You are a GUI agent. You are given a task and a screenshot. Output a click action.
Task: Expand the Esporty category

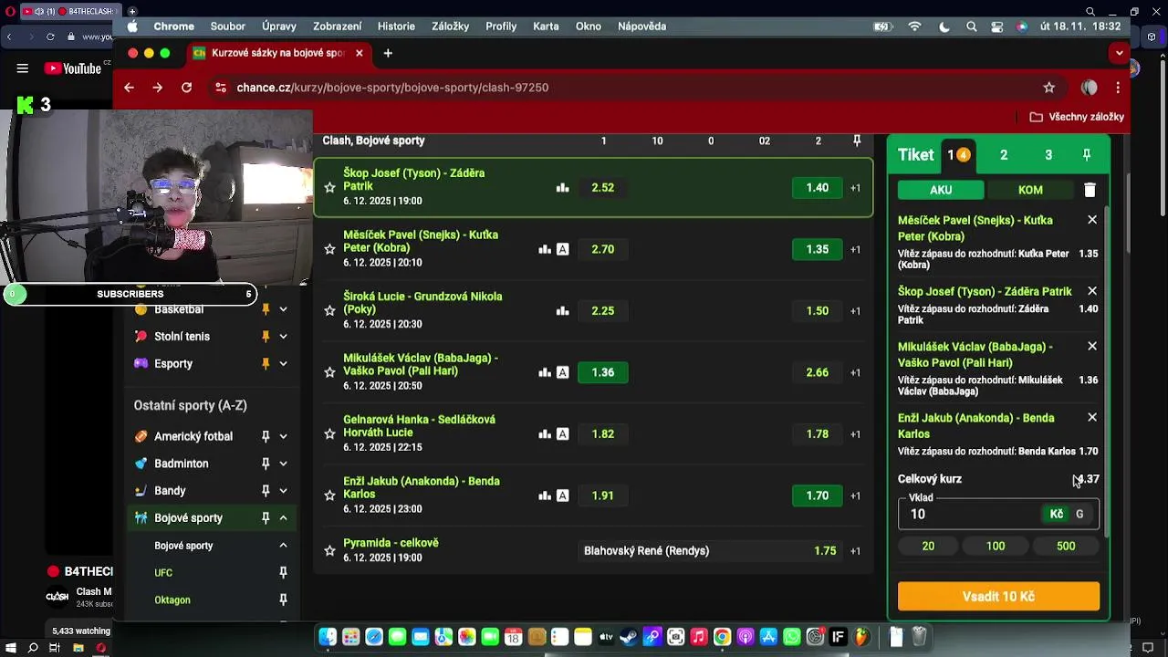click(283, 363)
